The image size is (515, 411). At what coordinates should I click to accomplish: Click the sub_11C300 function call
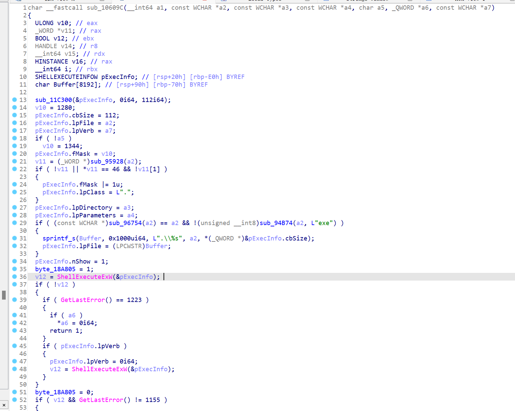click(54, 100)
